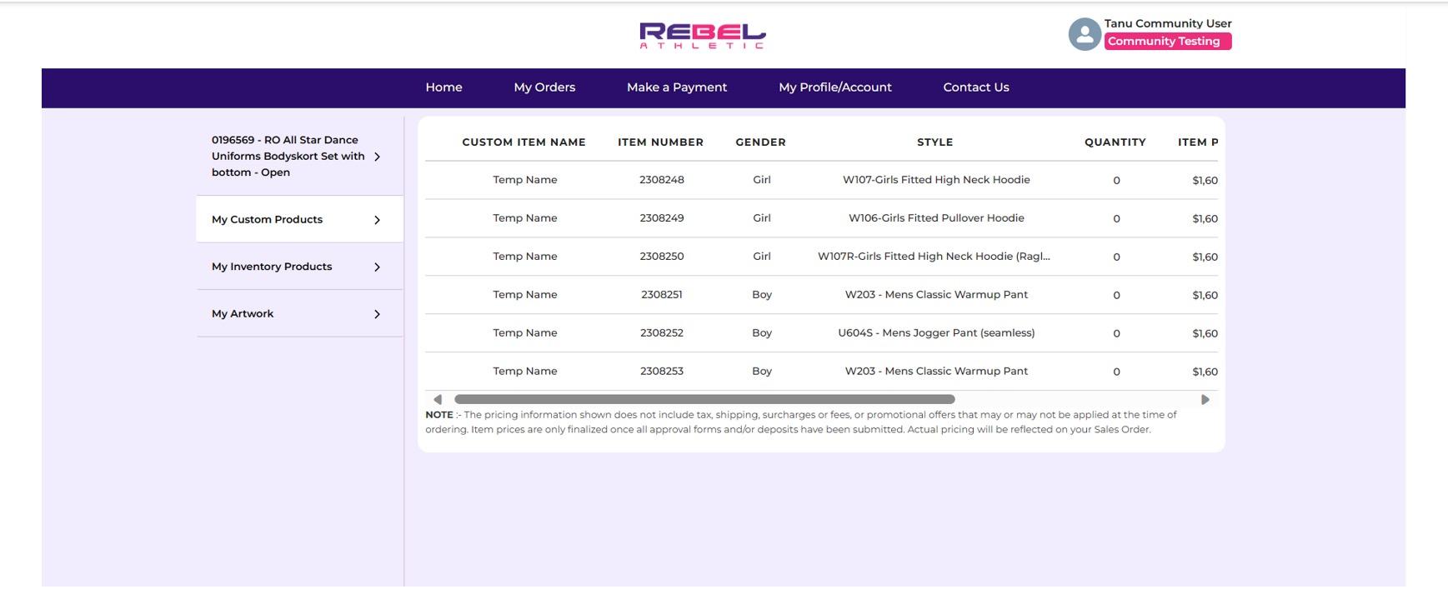1448x599 pixels.
Task: Click item number 2308248
Action: point(662,180)
